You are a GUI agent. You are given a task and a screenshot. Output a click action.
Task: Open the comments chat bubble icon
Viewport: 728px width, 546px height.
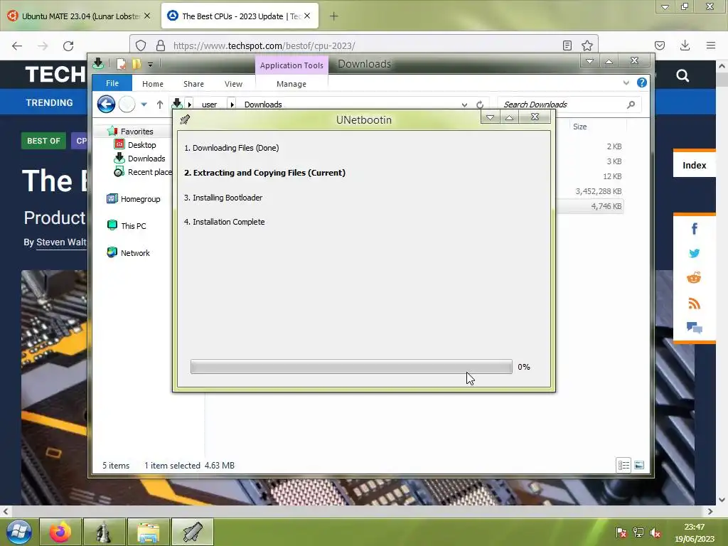[x=694, y=328]
